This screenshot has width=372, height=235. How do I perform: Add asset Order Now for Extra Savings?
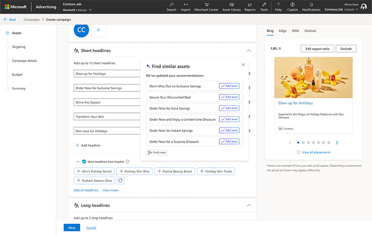click(229, 108)
